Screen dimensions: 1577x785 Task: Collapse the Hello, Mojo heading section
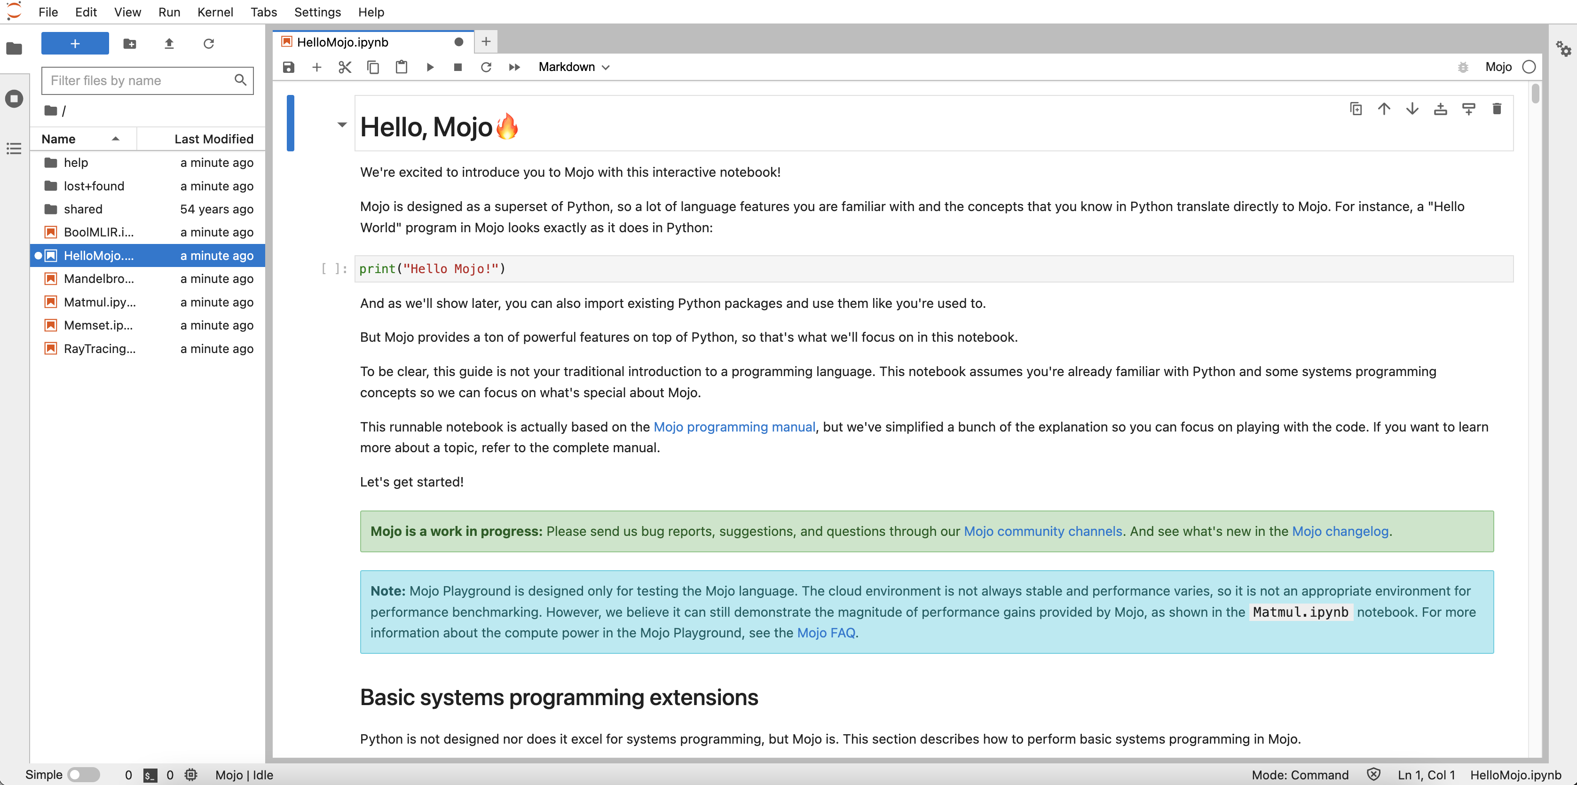[342, 125]
